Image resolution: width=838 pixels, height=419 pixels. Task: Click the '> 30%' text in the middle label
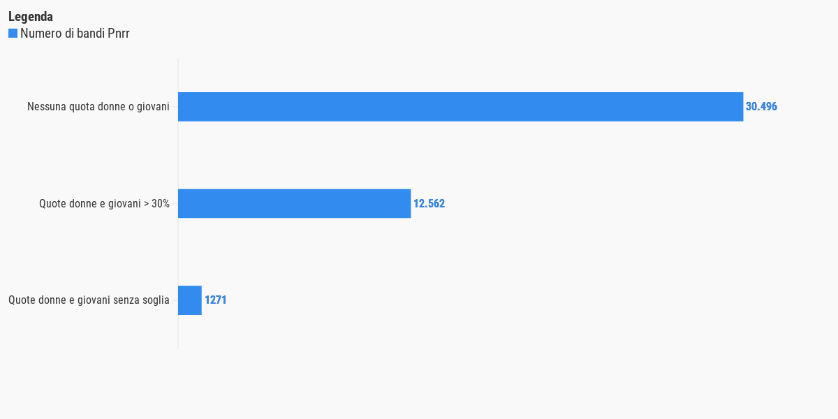(x=156, y=204)
